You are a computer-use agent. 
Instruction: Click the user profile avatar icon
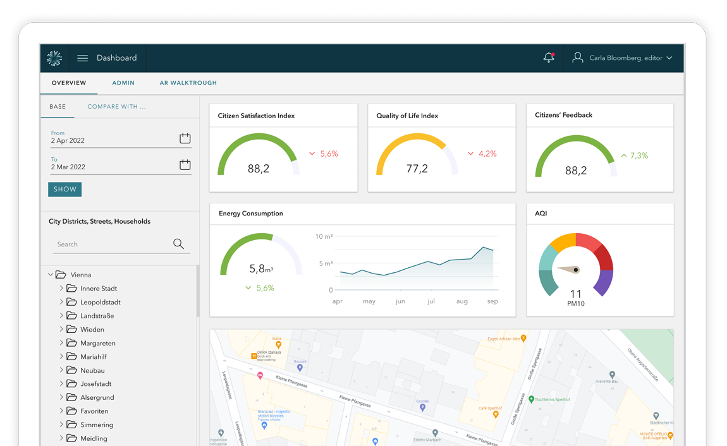(x=578, y=57)
